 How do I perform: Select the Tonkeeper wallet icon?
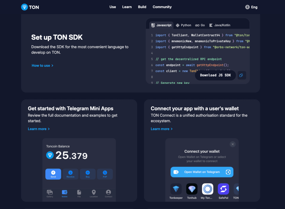176,189
